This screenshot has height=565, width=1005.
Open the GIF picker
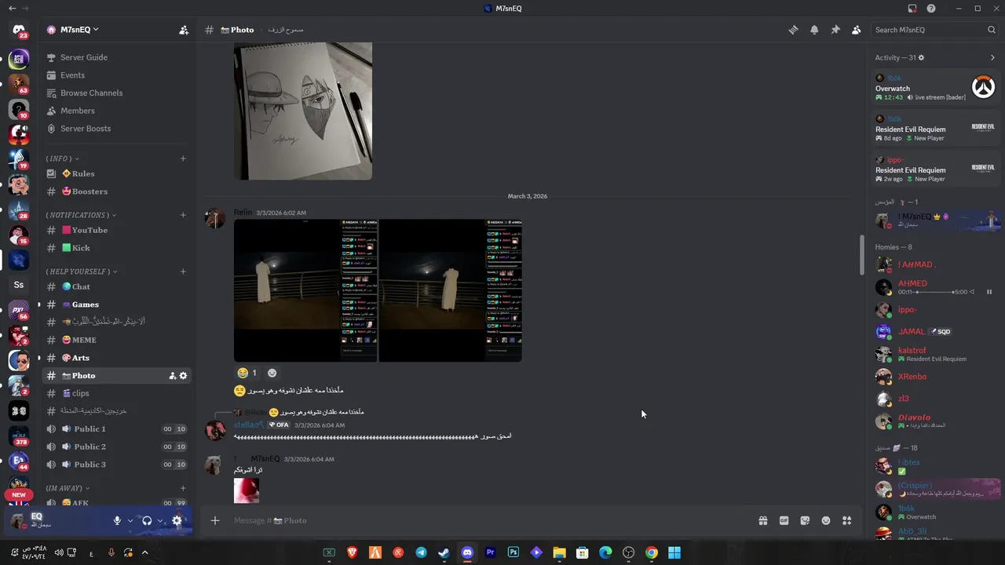[784, 520]
